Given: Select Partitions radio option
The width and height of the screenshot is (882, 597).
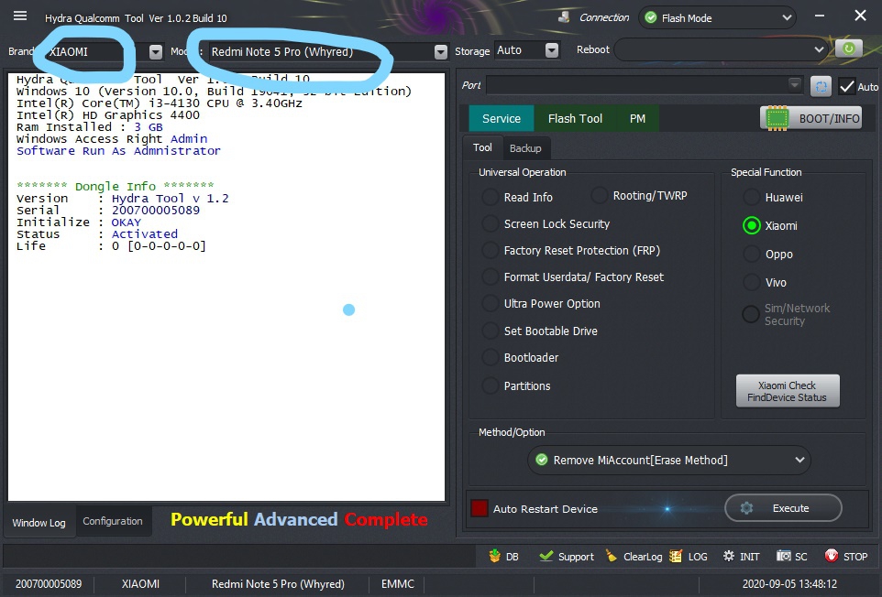Looking at the screenshot, I should (490, 385).
